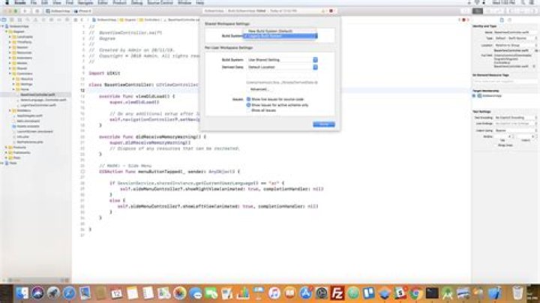Open iTunes from the Dock
The width and height of the screenshot is (540, 303).
[274, 293]
